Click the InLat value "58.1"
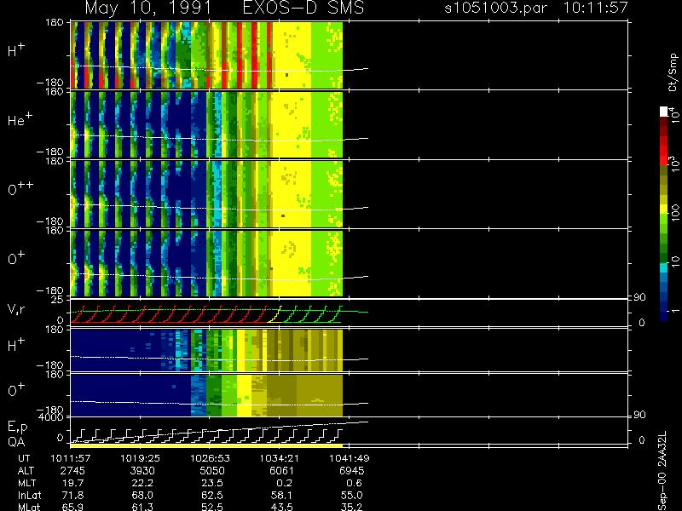 tap(283, 495)
